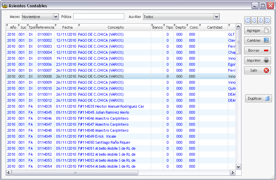Screen dimensions: 276x180
Task: Sort by the Referencia column header
Action: (x=45, y=27)
